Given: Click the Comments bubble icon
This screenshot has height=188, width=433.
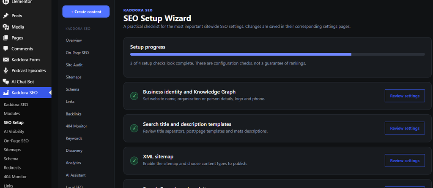Looking at the screenshot, I should (6, 49).
